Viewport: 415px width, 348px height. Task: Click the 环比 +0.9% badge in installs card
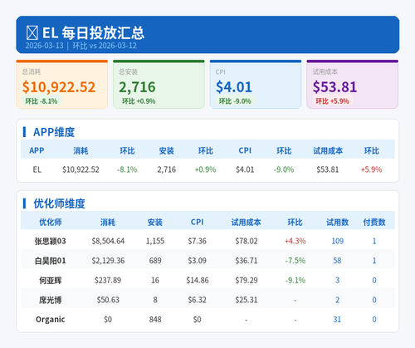point(139,101)
